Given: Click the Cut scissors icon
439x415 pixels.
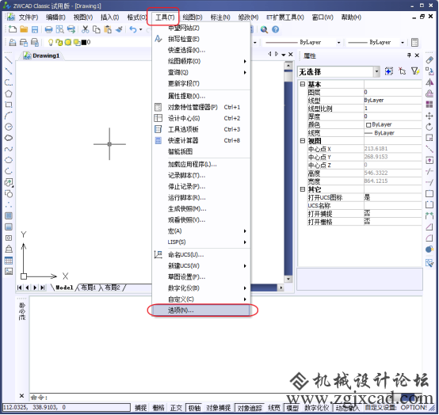Looking at the screenshot, I should (85, 29).
